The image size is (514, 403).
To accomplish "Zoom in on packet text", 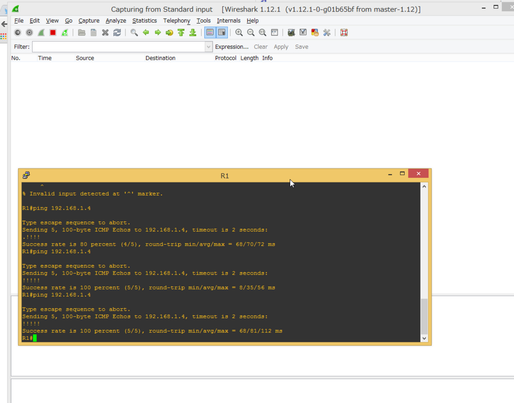I will click(239, 33).
